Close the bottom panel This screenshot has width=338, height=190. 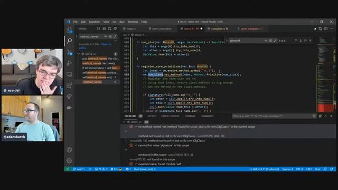pos(331,116)
